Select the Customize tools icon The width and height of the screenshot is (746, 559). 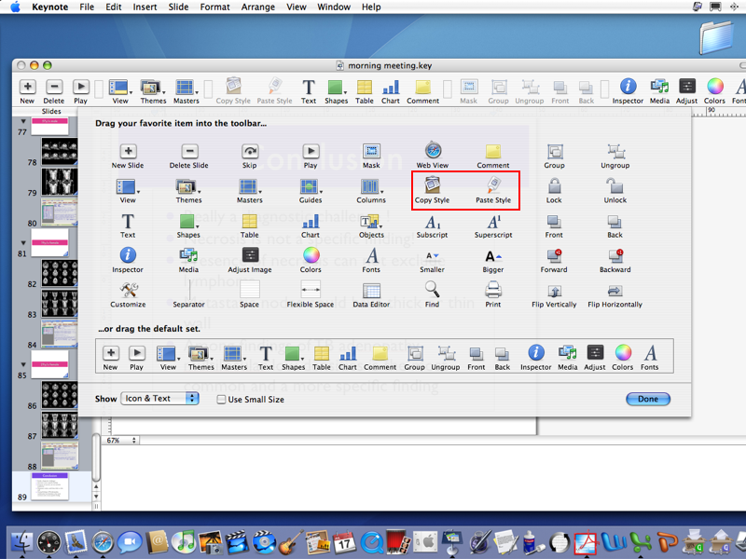click(x=129, y=290)
